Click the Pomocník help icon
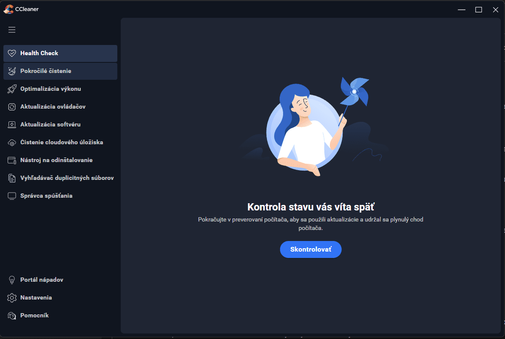This screenshot has width=505, height=339. 12,315
